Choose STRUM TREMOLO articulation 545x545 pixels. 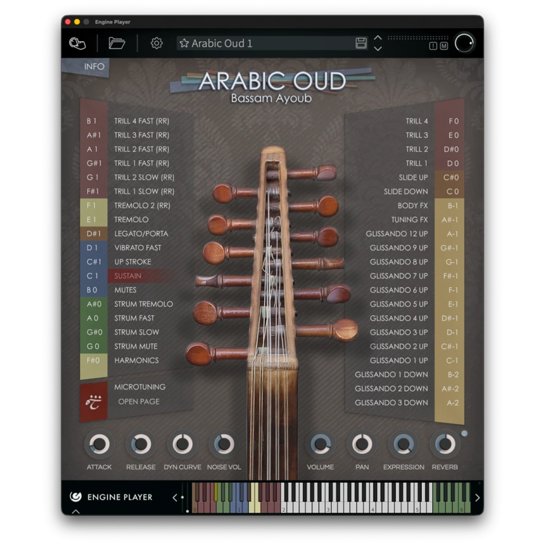(x=143, y=304)
